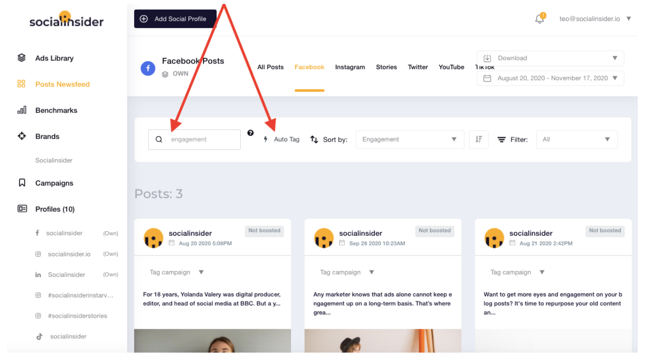Open the YouTube tab
The width and height of the screenshot is (645, 353).
[451, 67]
